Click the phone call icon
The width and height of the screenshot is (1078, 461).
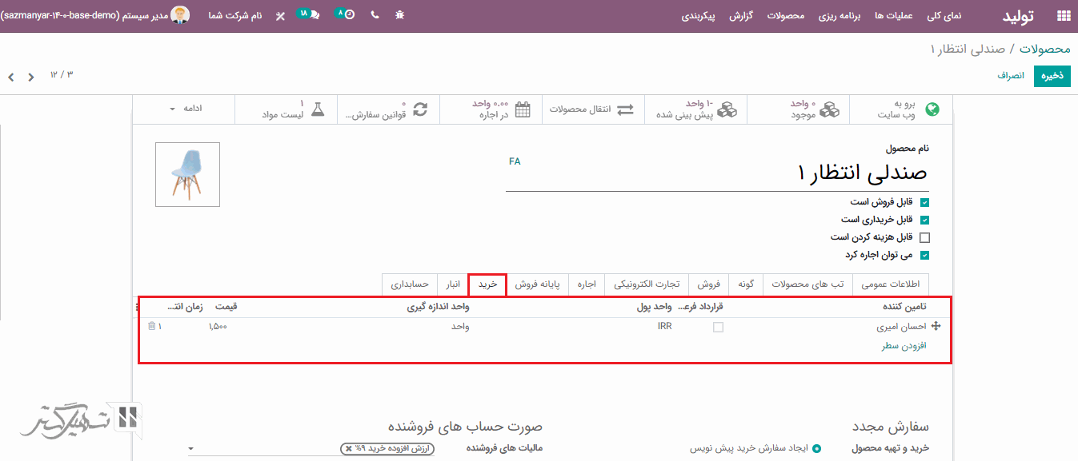375,15
